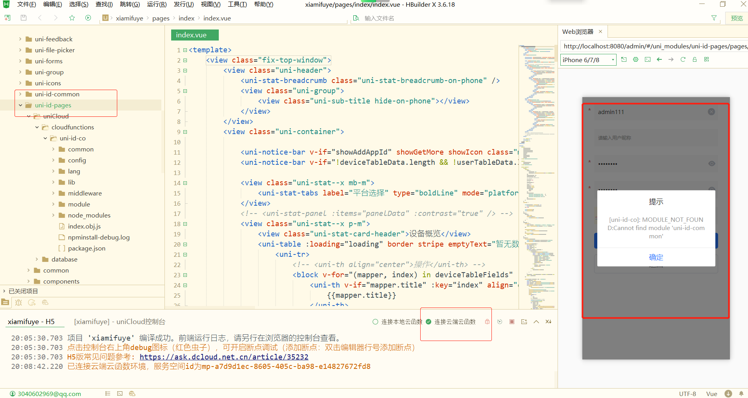Click the browser URL address field
The width and height of the screenshot is (748, 398).
pos(653,46)
